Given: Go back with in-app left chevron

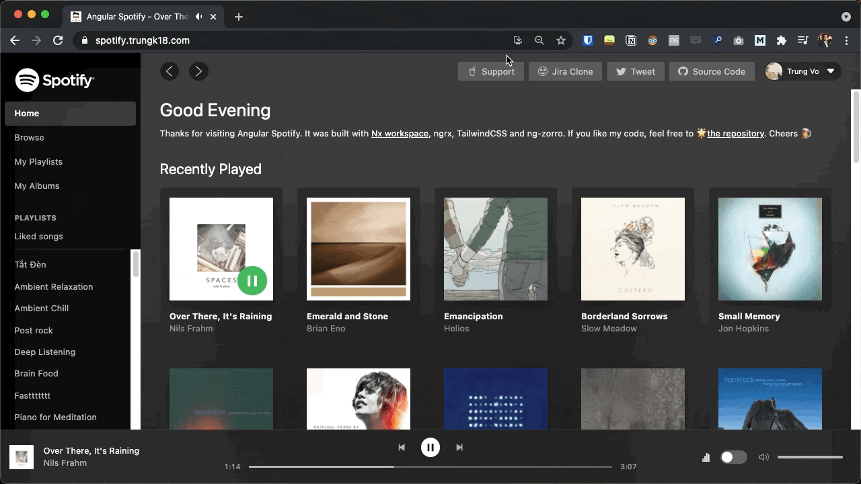Looking at the screenshot, I should (170, 71).
